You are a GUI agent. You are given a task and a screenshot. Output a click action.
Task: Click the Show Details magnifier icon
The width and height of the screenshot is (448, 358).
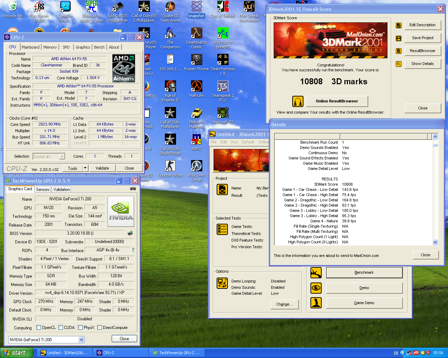tap(398, 64)
